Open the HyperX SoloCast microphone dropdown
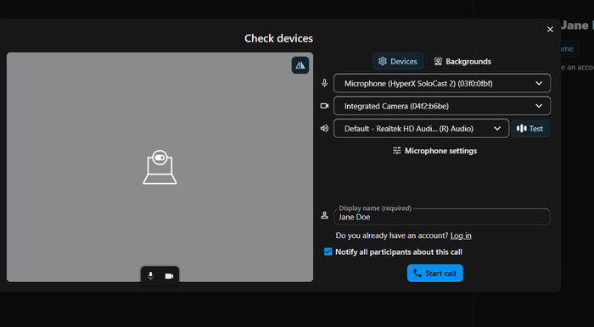This screenshot has height=327, width=594. pyautogui.click(x=442, y=83)
